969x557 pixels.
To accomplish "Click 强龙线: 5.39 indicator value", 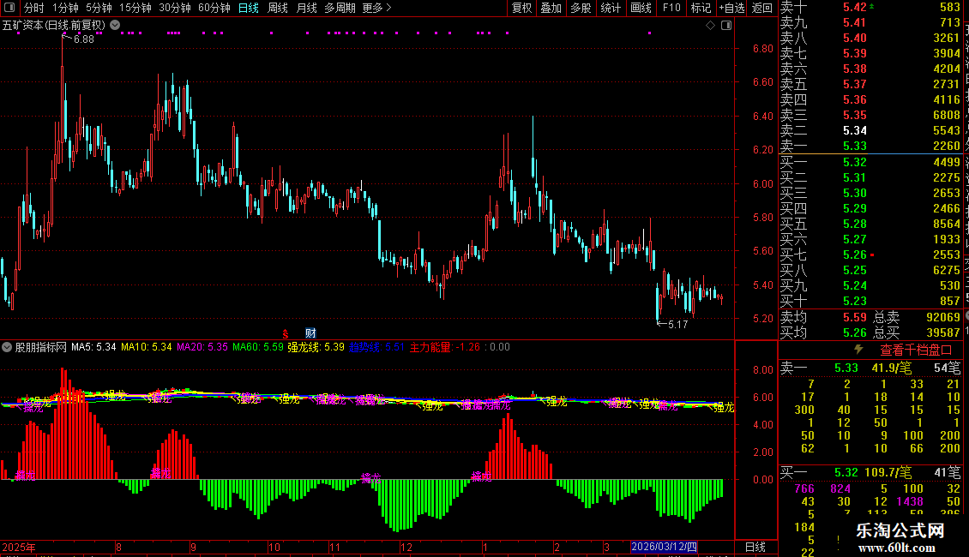I will (x=316, y=347).
